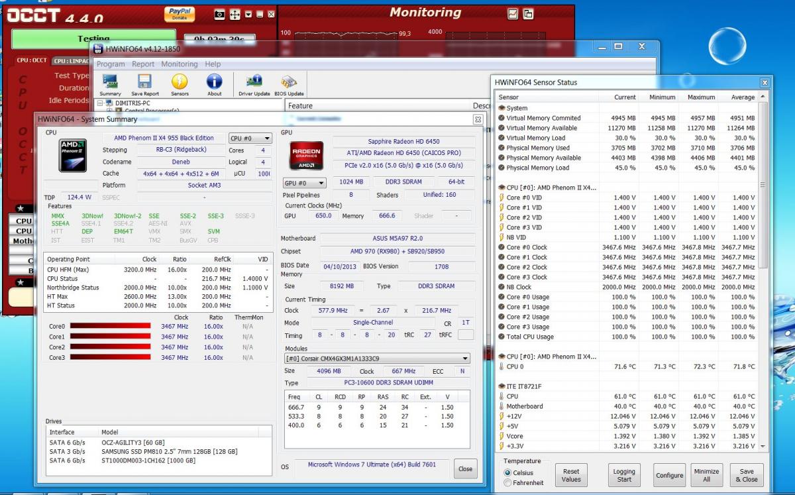Select the Total CPU Usage sensor row
The width and height of the screenshot is (795, 495).
pyautogui.click(x=627, y=337)
